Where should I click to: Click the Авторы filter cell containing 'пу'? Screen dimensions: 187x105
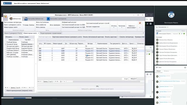point(90,46)
